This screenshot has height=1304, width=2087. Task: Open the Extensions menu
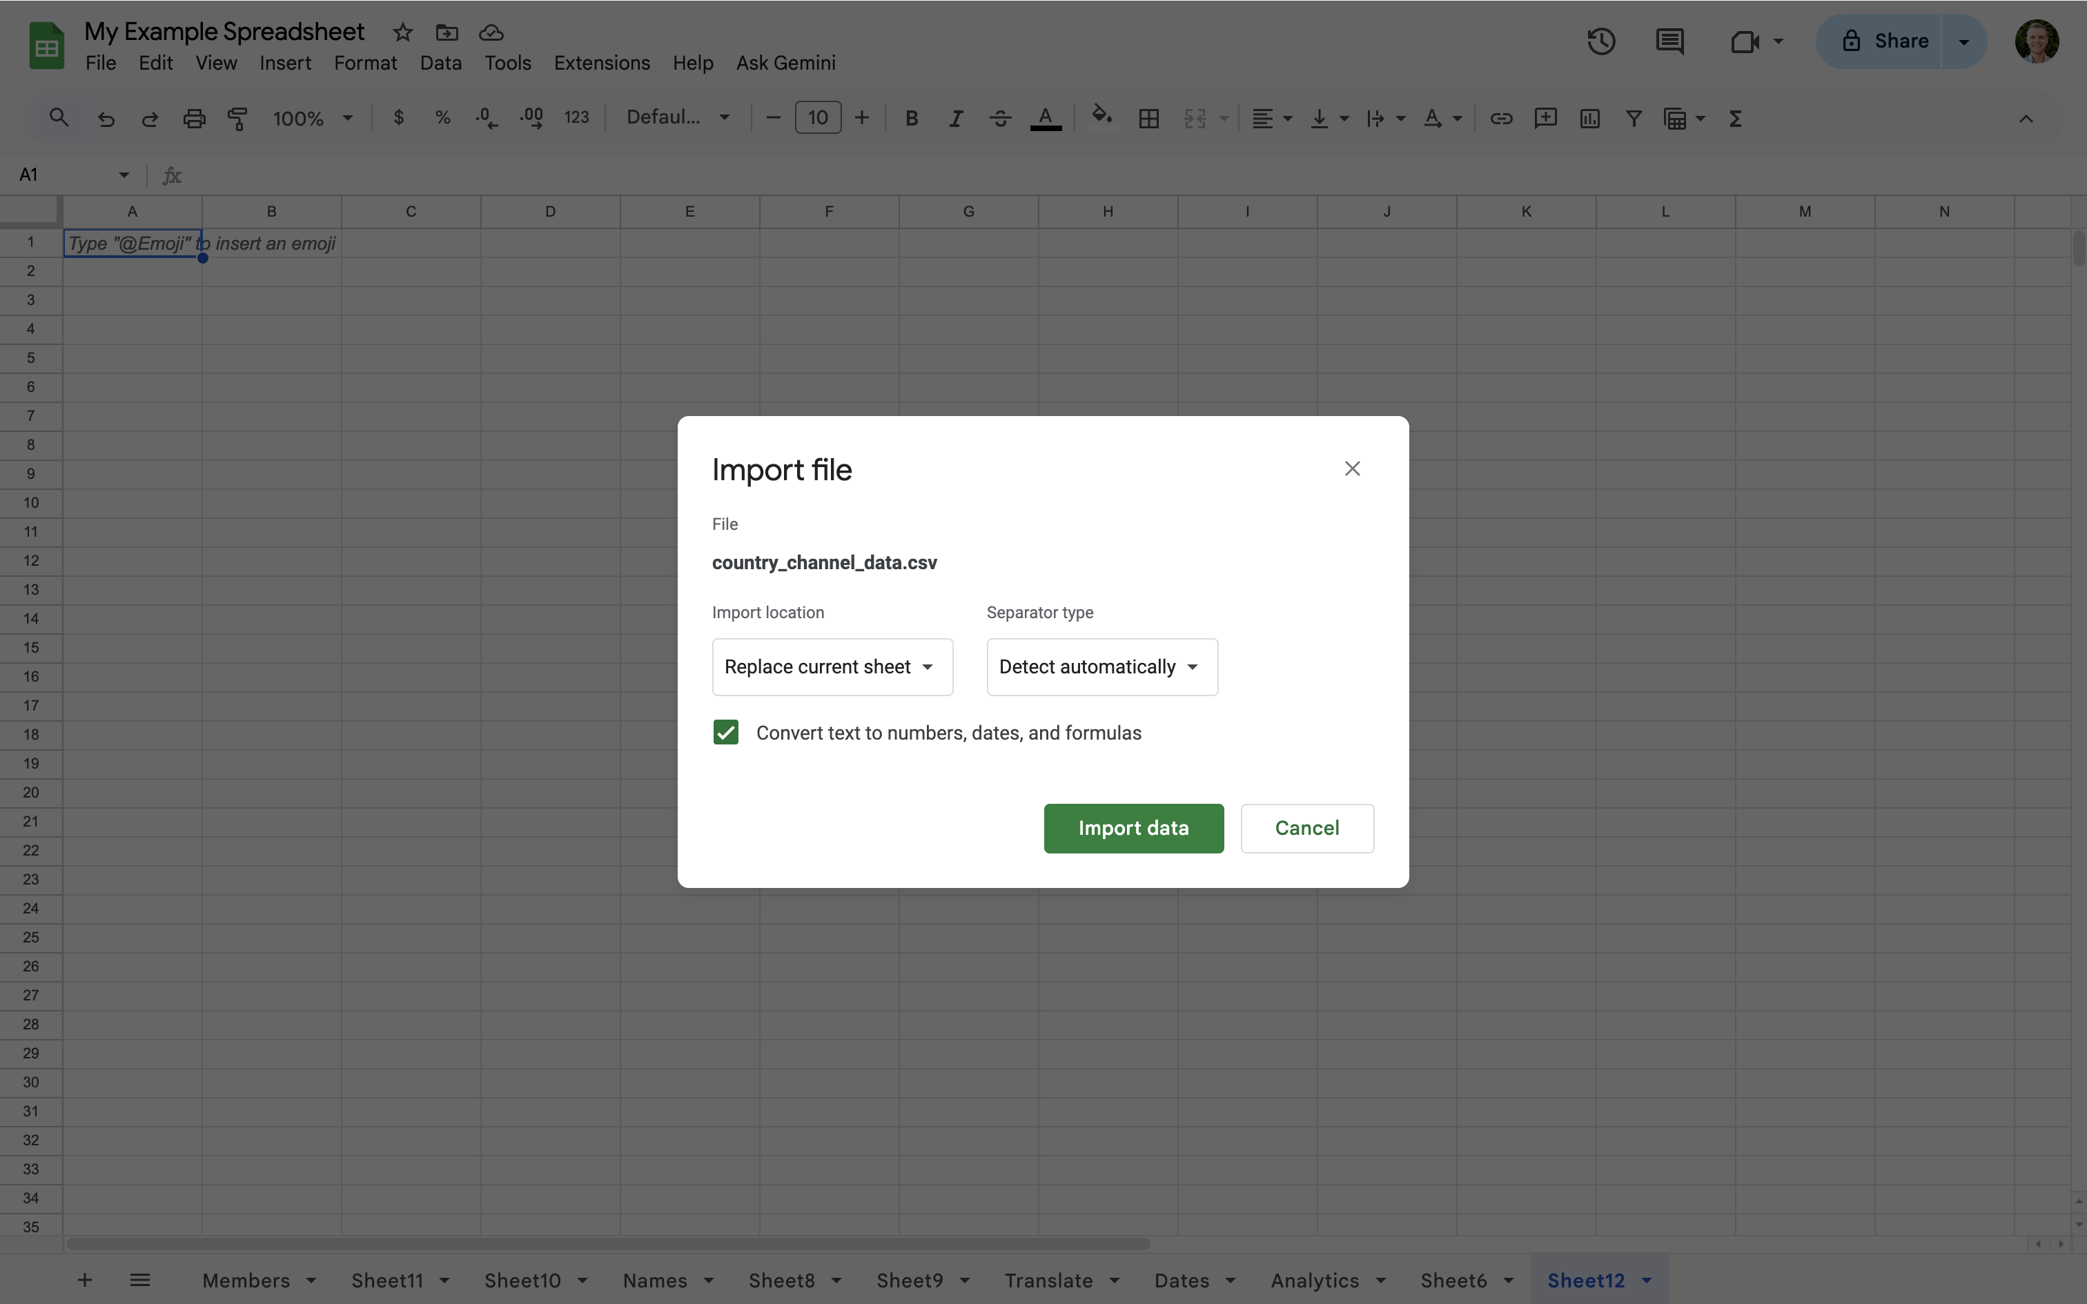[601, 62]
